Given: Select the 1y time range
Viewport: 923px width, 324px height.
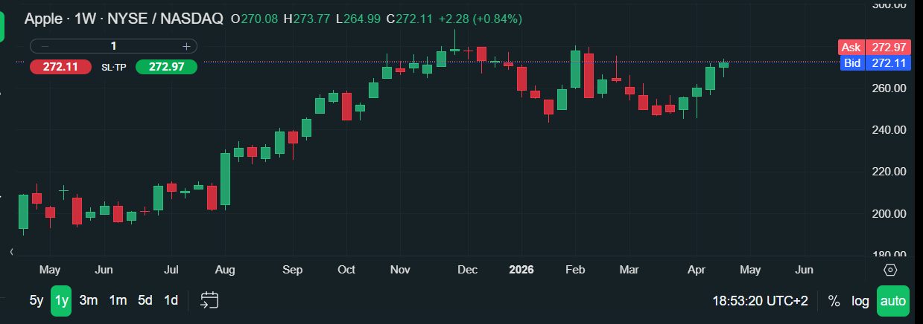Looking at the screenshot, I should click(63, 300).
